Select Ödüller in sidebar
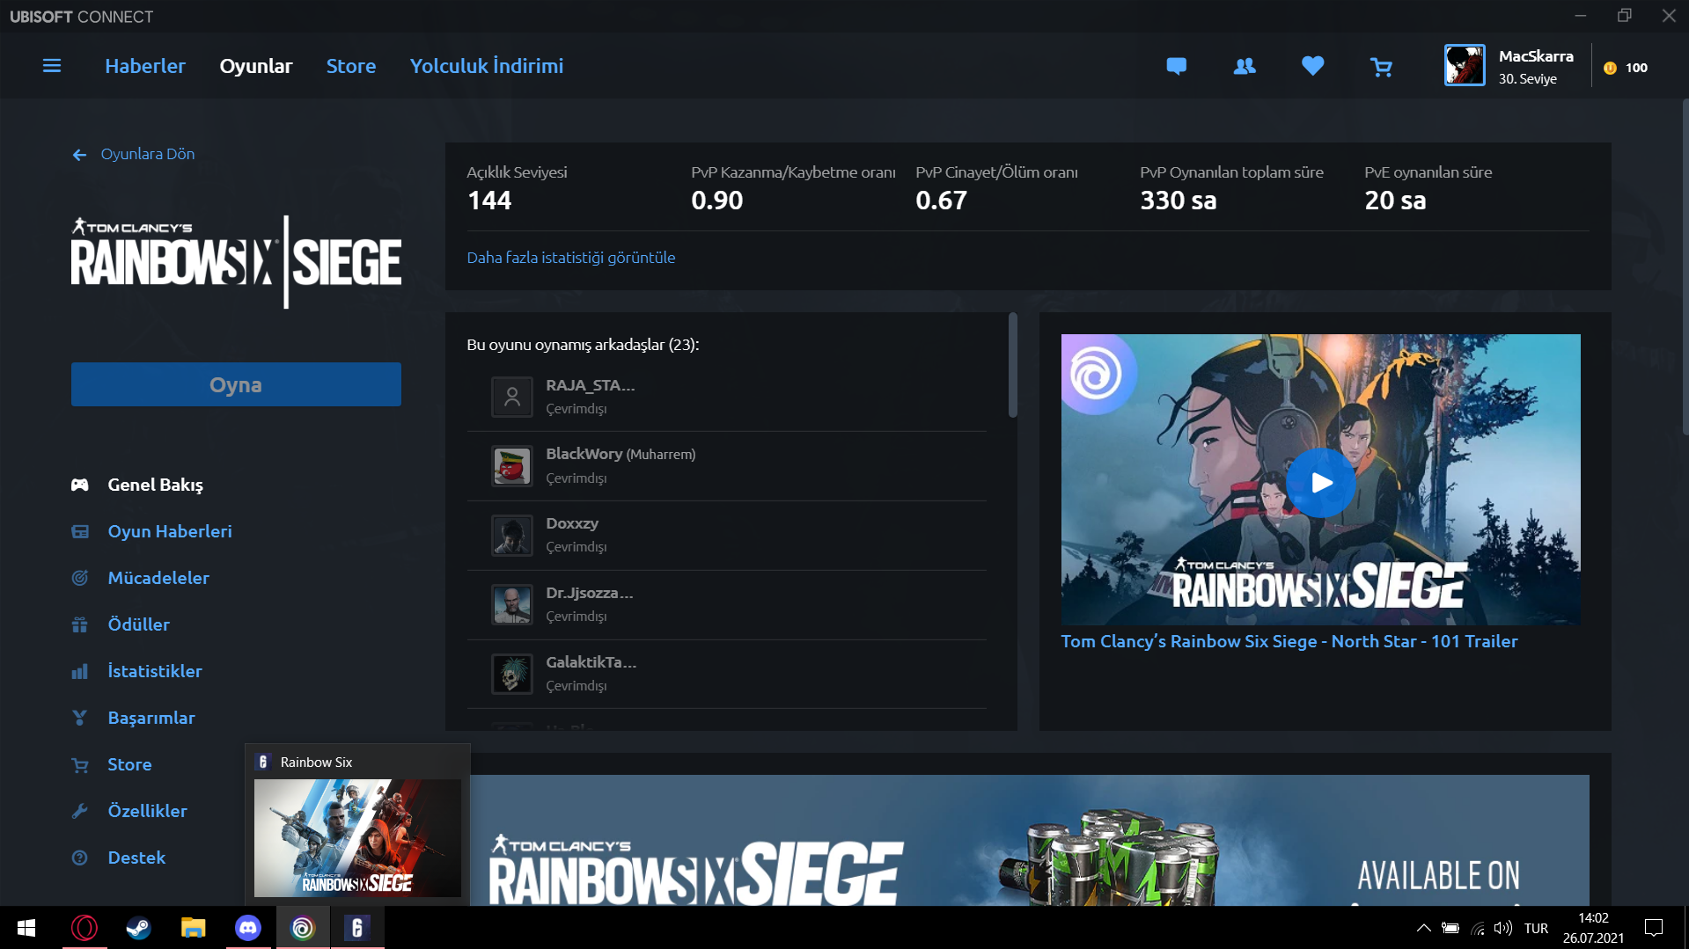1689x949 pixels. point(138,624)
